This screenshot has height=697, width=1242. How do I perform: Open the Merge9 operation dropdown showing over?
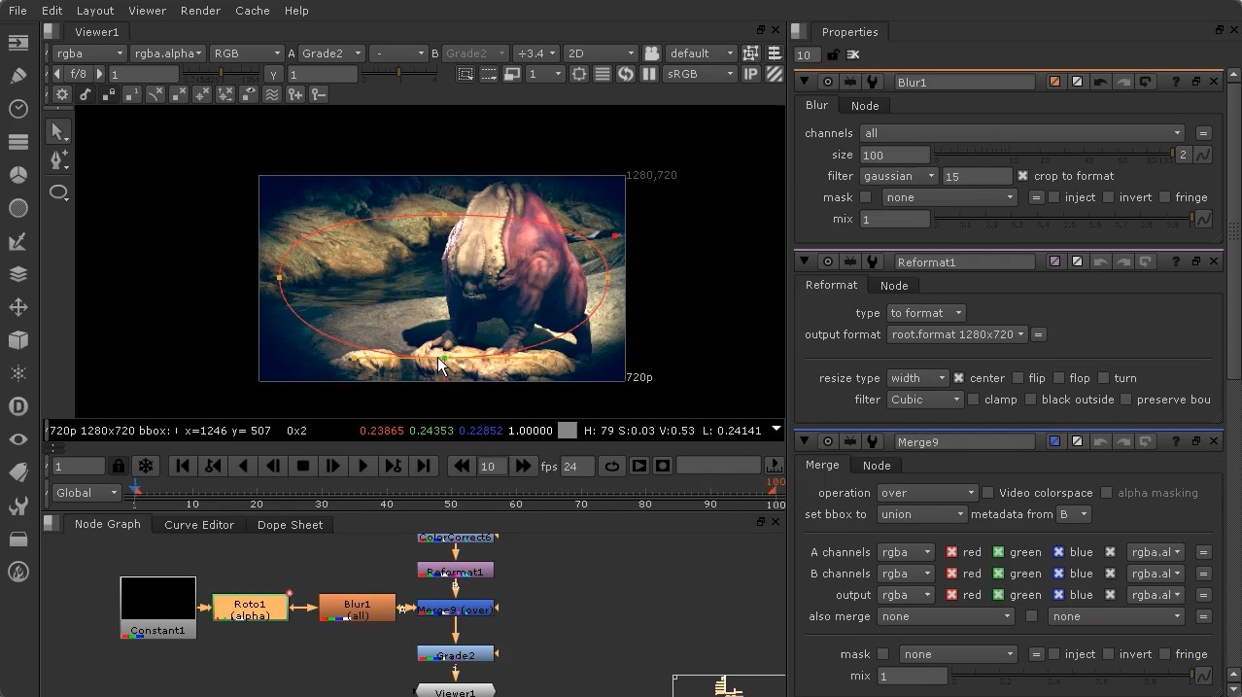pyautogui.click(x=925, y=493)
